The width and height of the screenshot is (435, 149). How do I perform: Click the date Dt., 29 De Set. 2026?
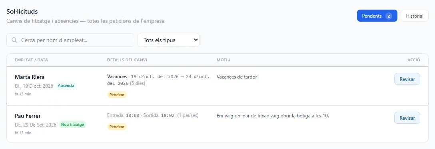(x=36, y=125)
